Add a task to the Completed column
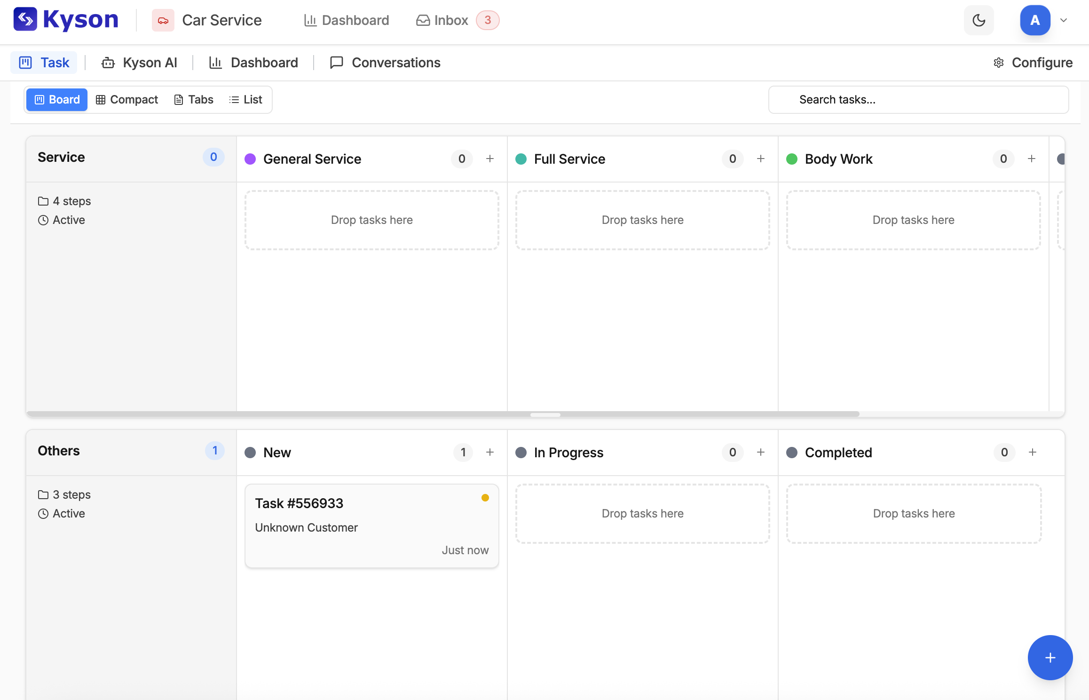 pyautogui.click(x=1033, y=452)
